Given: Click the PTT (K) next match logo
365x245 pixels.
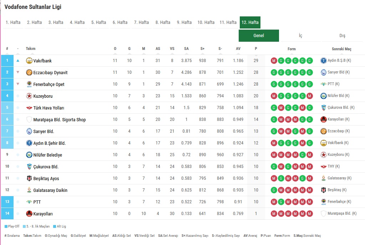Looking at the screenshot, I should point(324,84).
